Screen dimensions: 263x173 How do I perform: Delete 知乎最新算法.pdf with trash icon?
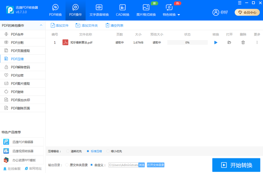(243, 42)
